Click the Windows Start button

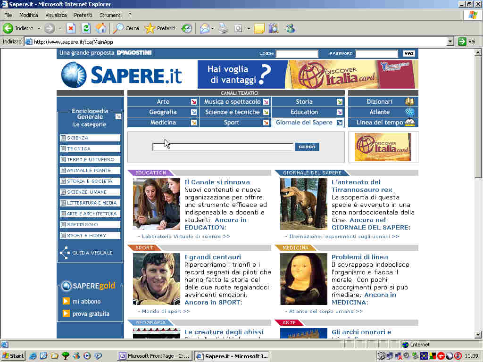tap(13, 356)
